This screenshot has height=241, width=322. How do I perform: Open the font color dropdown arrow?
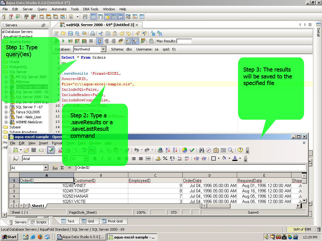[x=240, y=158]
